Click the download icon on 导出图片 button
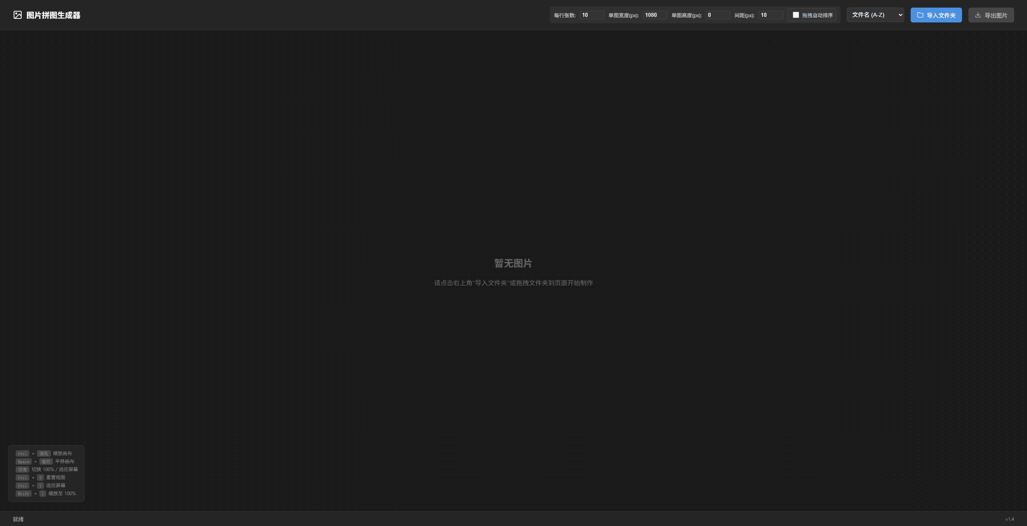 click(978, 15)
